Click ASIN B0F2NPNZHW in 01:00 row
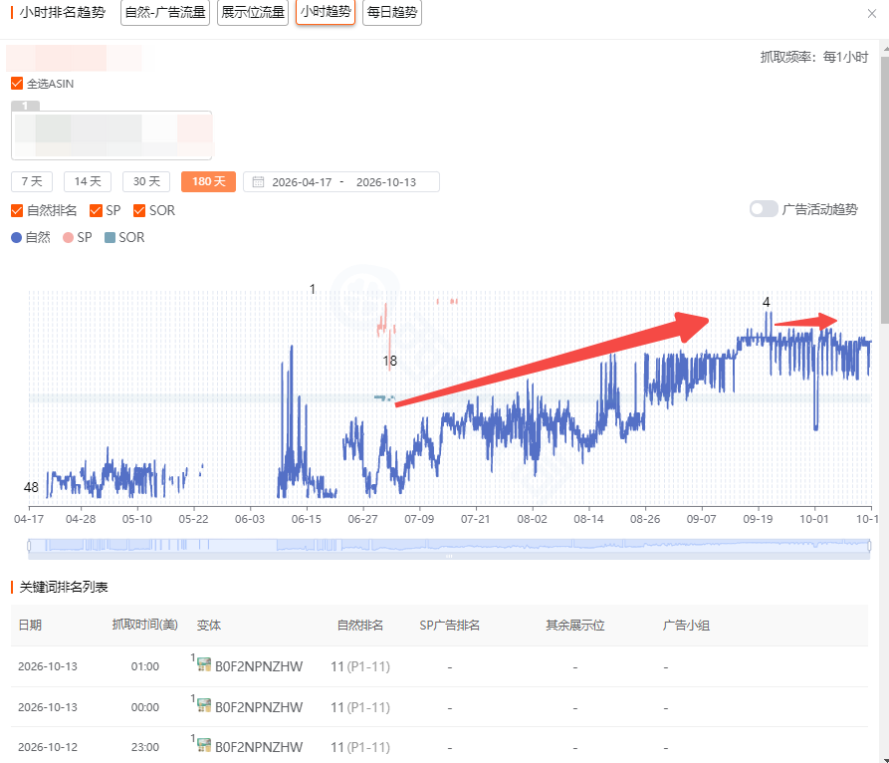Image resolution: width=889 pixels, height=763 pixels. (x=259, y=666)
